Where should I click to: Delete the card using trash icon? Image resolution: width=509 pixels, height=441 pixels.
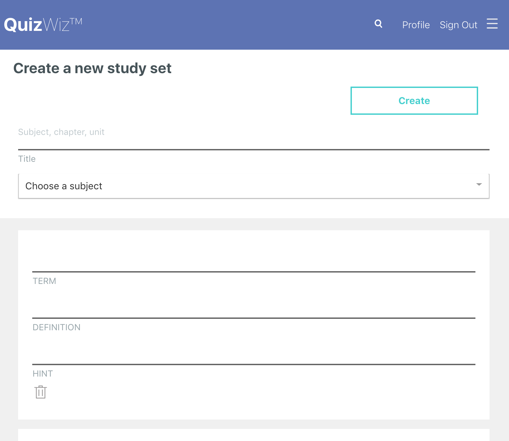pos(40,392)
